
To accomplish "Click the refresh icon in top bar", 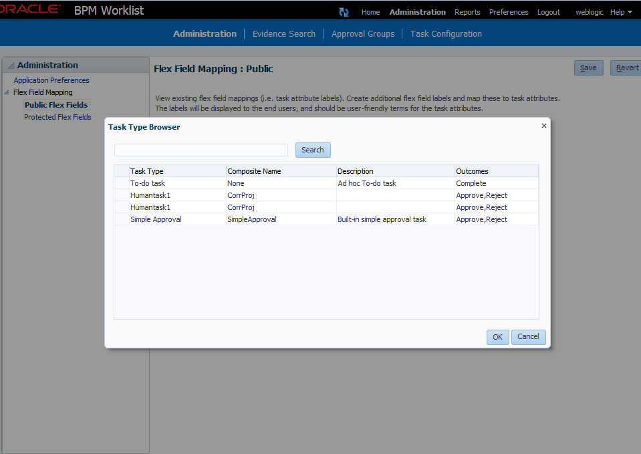I will [x=344, y=12].
